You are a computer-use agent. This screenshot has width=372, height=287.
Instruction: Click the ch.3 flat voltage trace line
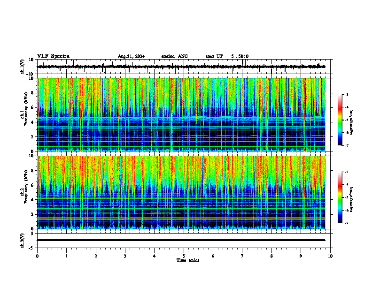click(x=181, y=240)
